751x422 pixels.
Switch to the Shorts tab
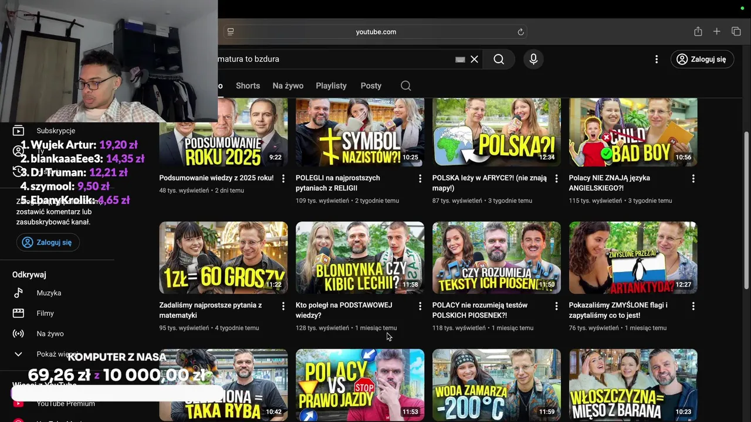click(248, 86)
